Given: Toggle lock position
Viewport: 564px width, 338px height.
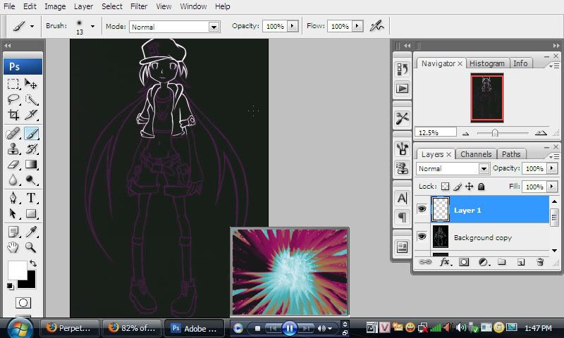Looking at the screenshot, I should point(469,187).
